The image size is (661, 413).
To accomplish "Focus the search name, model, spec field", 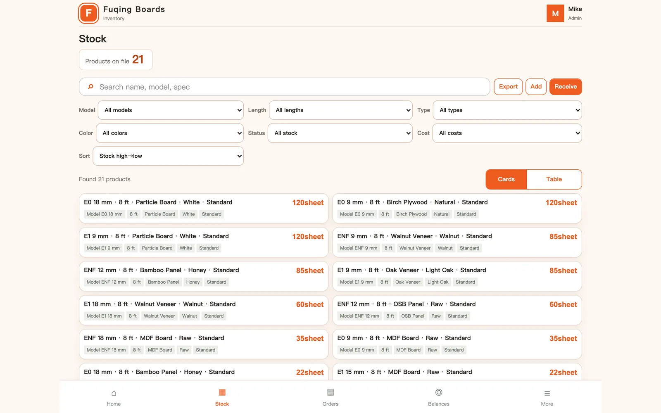I will pos(284,87).
